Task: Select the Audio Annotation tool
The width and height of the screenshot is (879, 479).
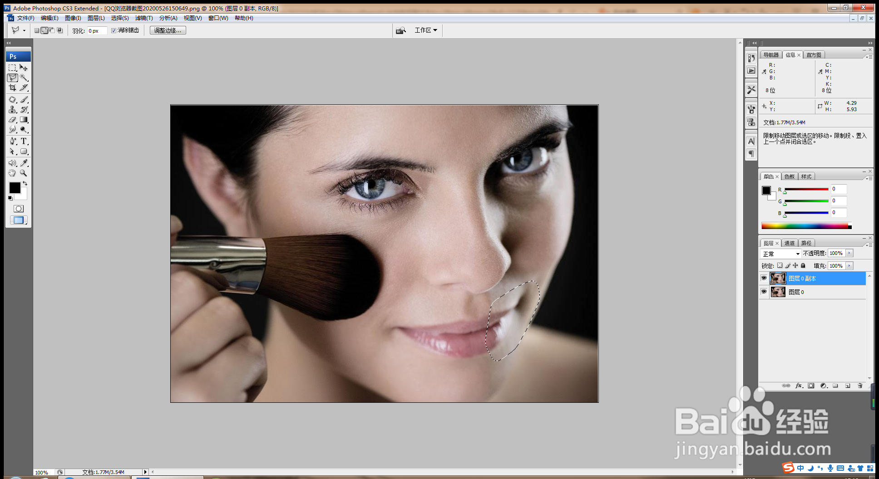Action: 13,163
